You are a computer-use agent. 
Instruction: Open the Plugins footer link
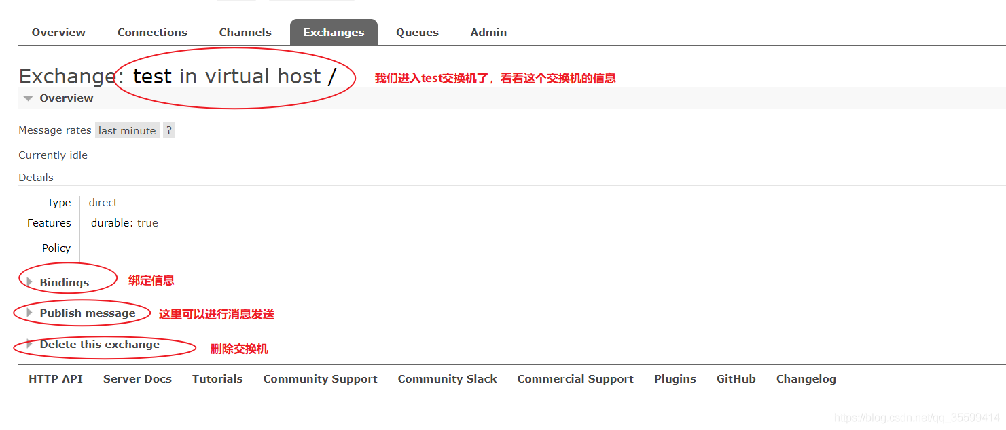[x=675, y=379]
